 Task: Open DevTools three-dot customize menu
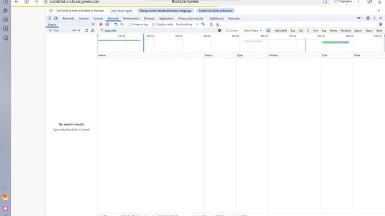[374, 18]
